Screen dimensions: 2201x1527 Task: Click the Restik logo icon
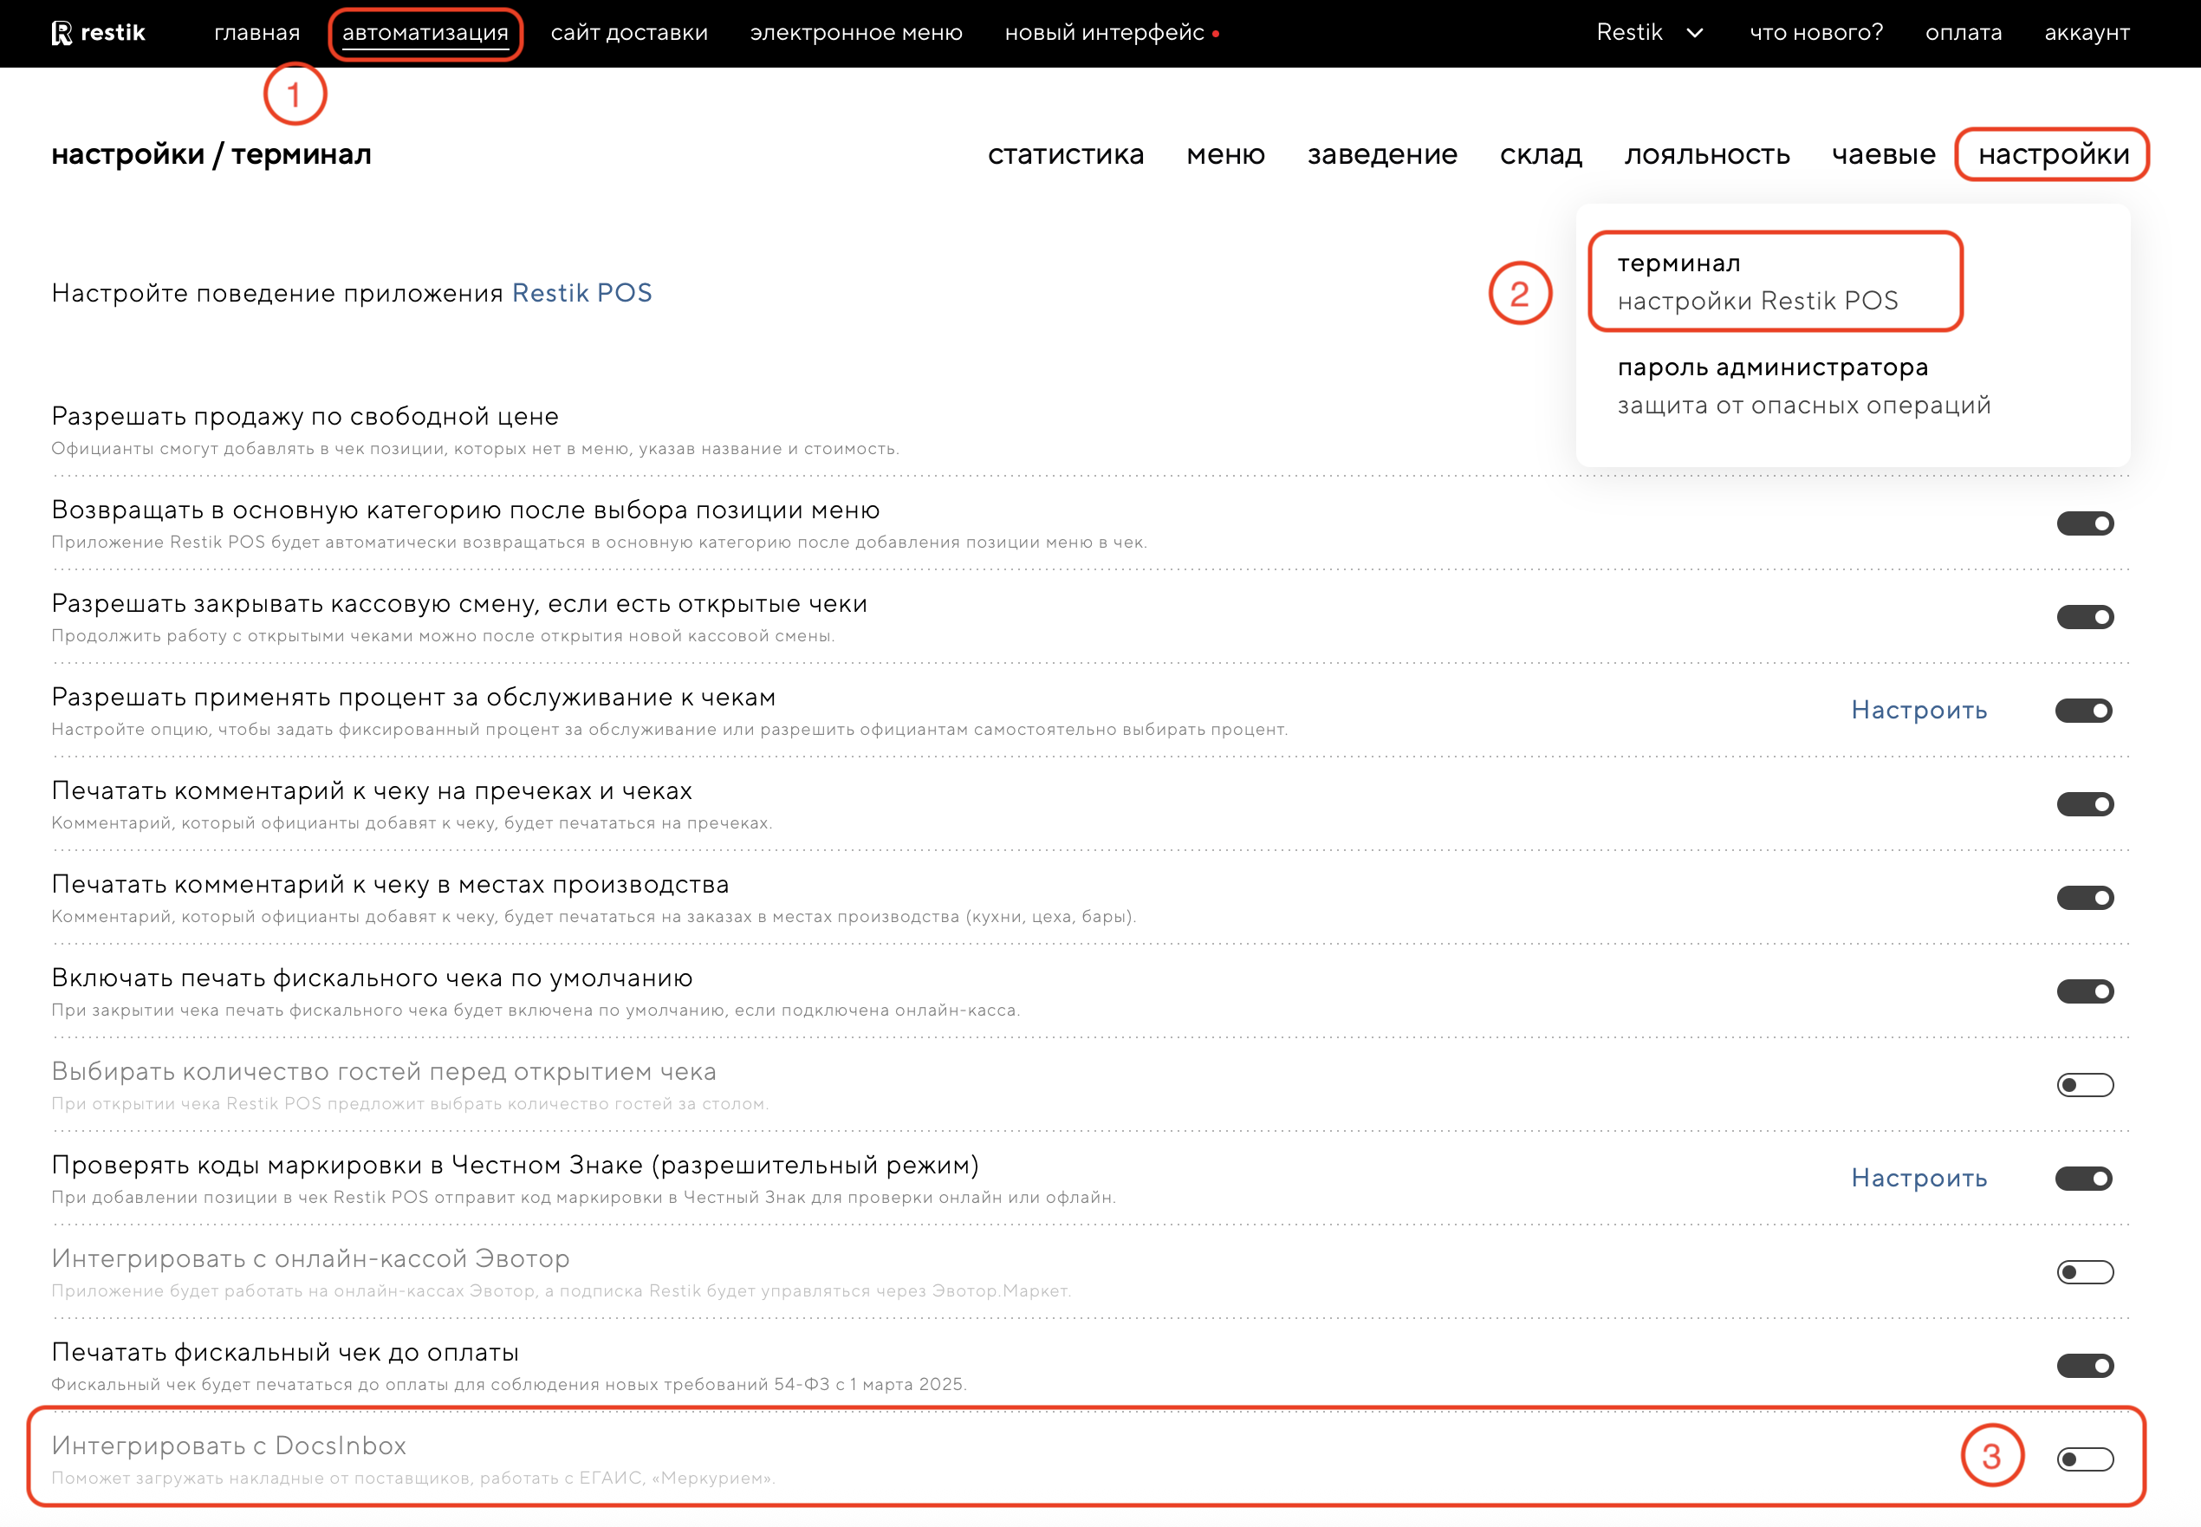[x=62, y=33]
